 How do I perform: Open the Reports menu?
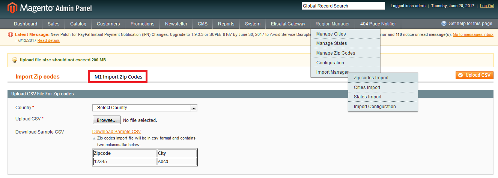coord(226,24)
